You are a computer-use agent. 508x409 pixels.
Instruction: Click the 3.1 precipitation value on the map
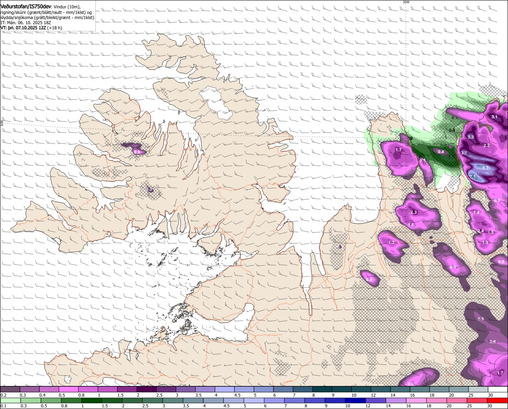pyautogui.click(x=495, y=117)
